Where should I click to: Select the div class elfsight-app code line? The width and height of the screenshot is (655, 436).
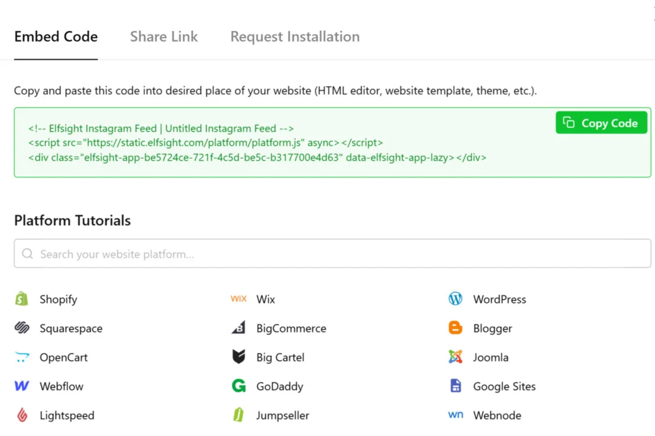257,157
